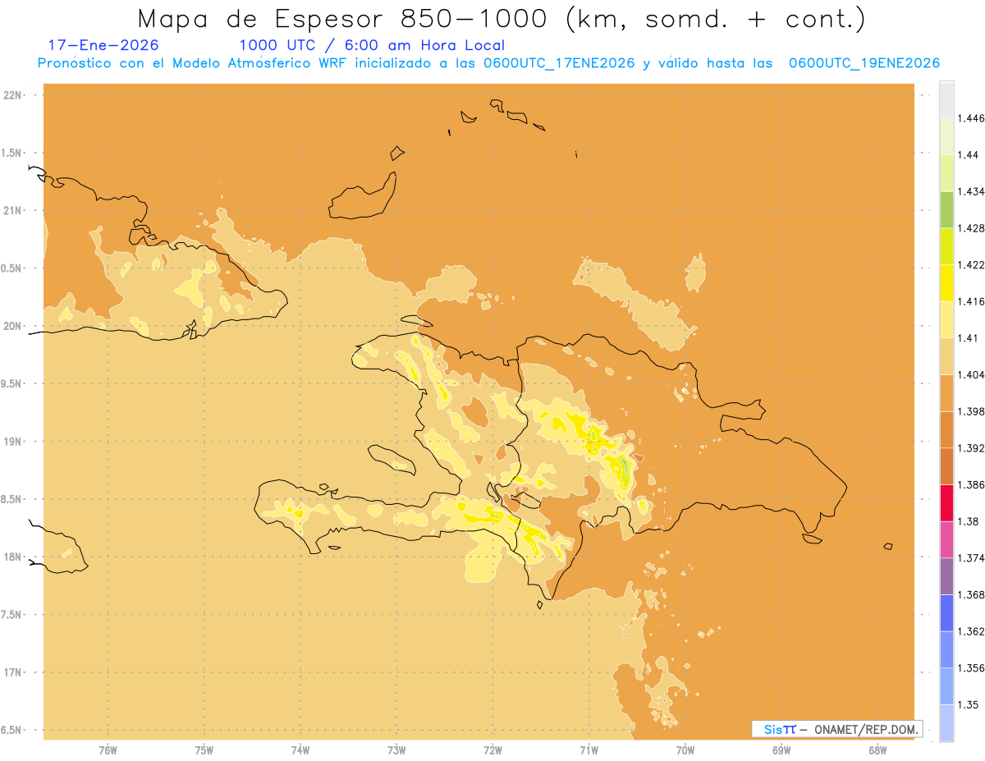
Task: Select the lowest legend band below 1.35
Action: coord(946,722)
